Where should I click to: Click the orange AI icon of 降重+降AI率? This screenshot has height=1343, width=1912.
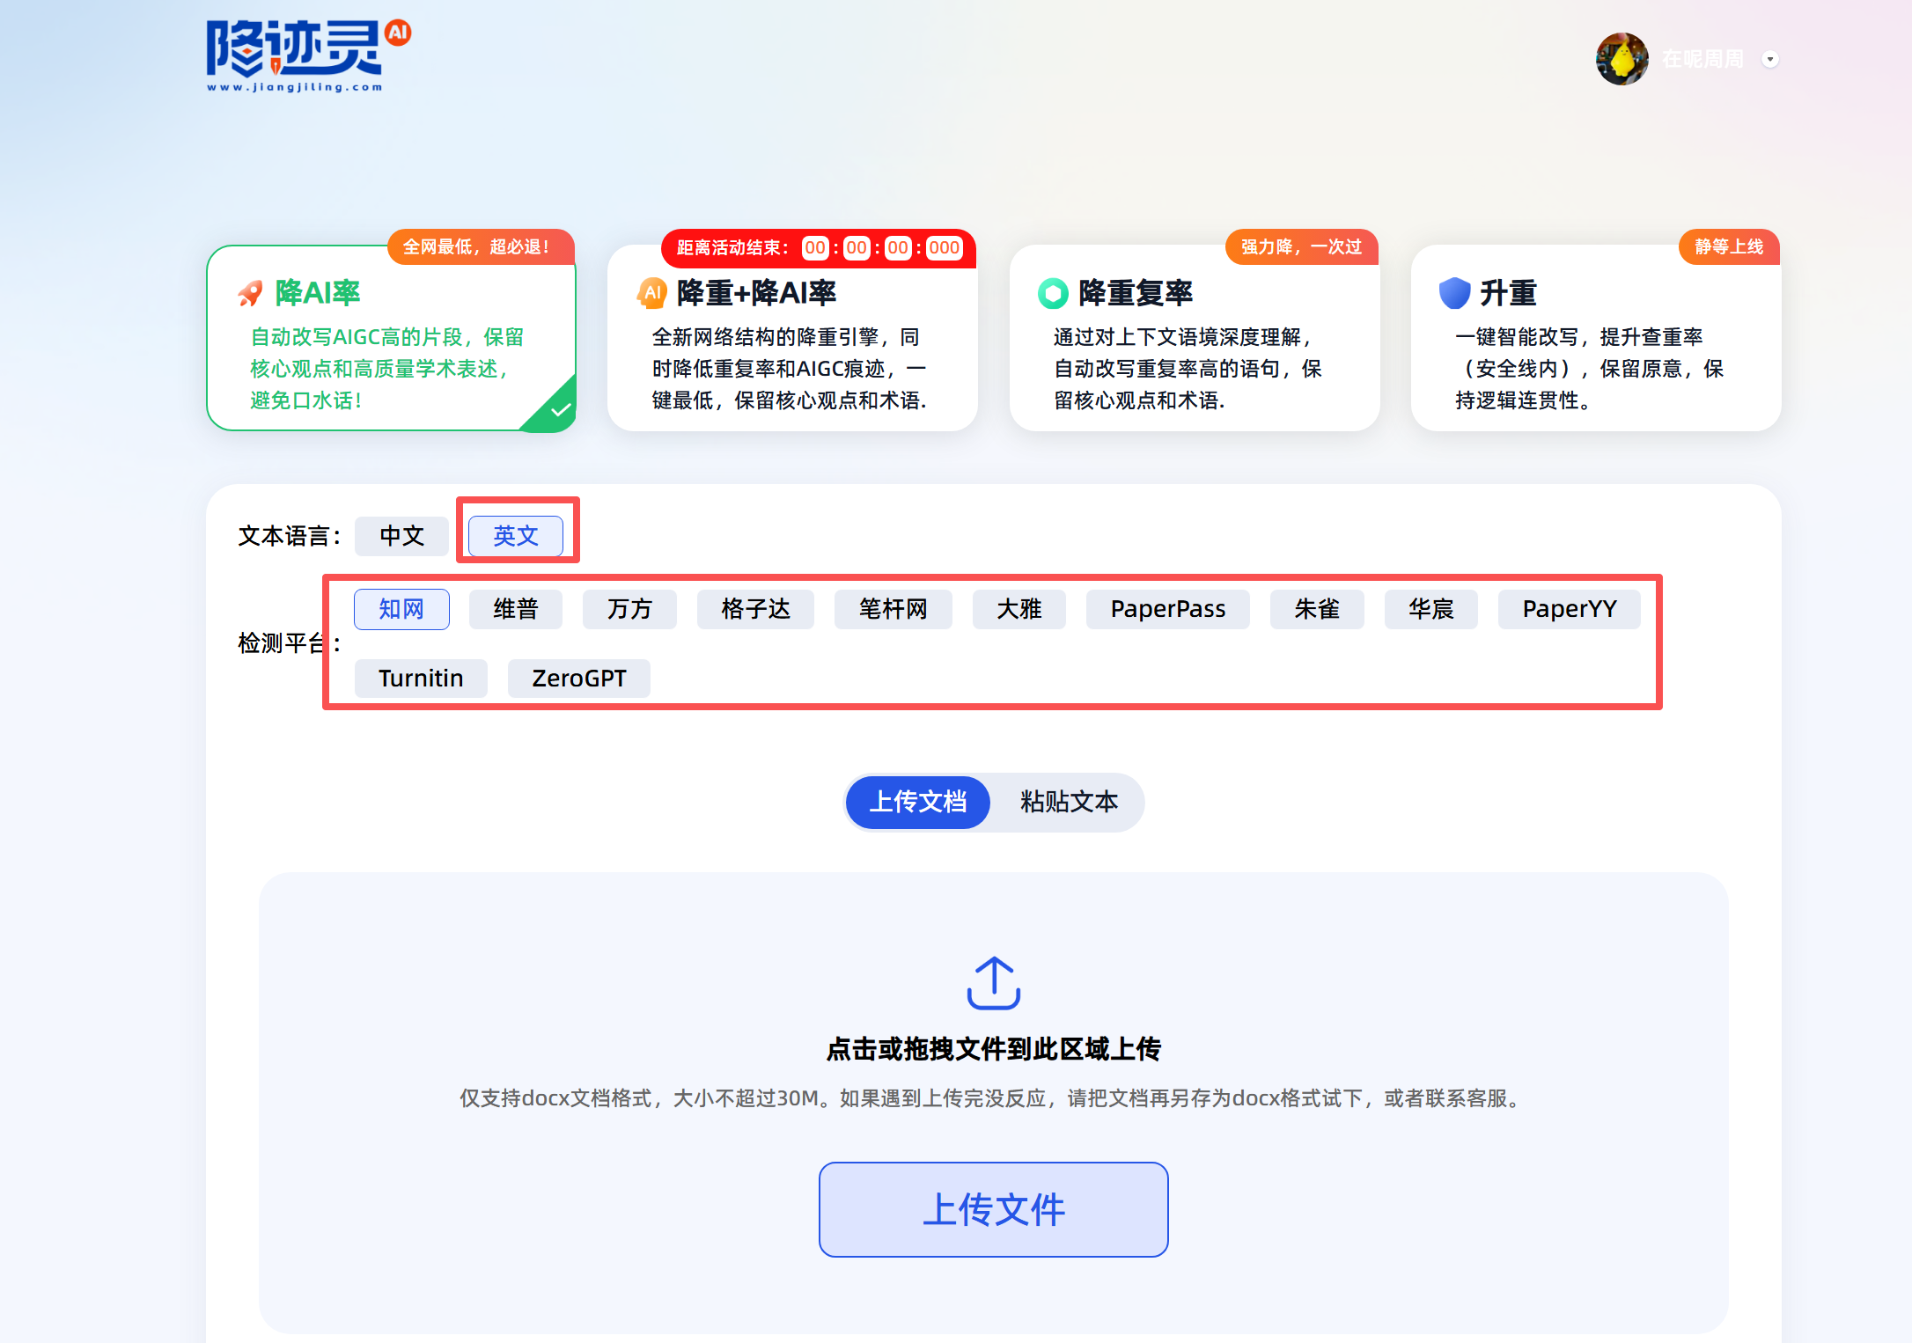point(652,293)
